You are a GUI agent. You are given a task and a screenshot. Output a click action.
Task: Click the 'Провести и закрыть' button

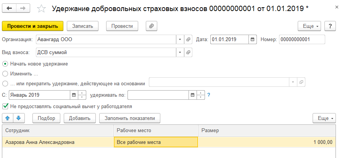32,26
